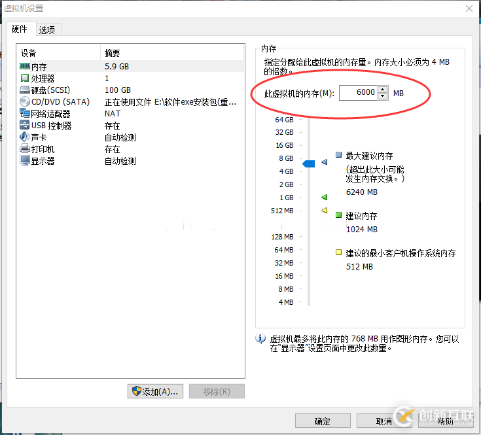Confirm settings with the 确定 button
Image resolution: width=481 pixels, height=435 pixels.
pyautogui.click(x=323, y=421)
